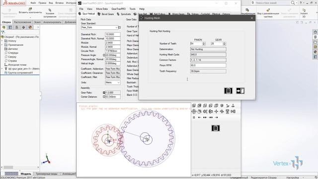The width and height of the screenshot is (318, 179).
Task: Click the Helical Angle input field
Action: coord(113,64)
